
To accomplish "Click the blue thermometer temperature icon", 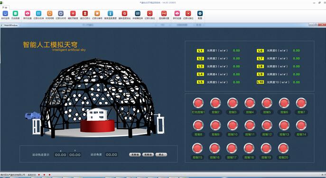I will [111, 14].
